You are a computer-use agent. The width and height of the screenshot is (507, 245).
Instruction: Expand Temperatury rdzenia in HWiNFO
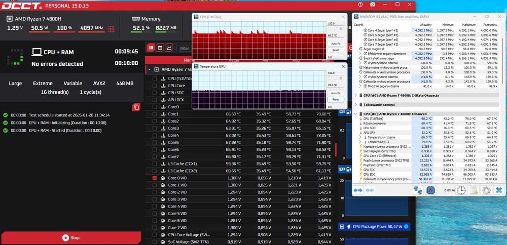tap(360, 137)
